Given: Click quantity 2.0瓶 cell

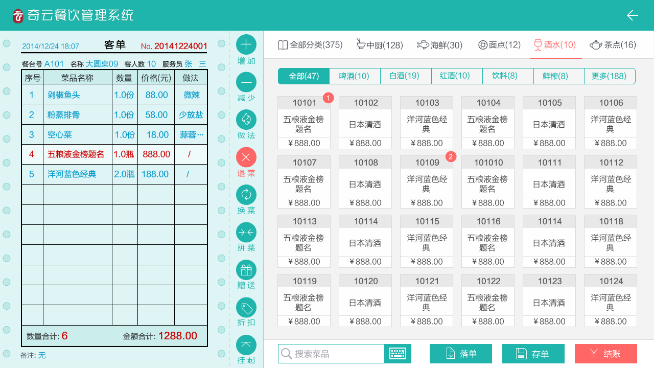Looking at the screenshot, I should point(125,174).
